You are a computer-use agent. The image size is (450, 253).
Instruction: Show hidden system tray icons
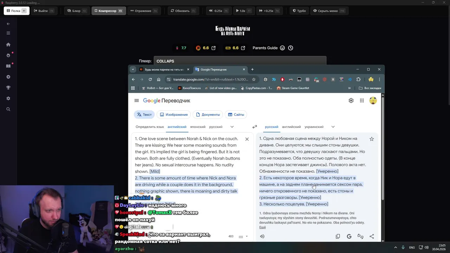pos(395,247)
